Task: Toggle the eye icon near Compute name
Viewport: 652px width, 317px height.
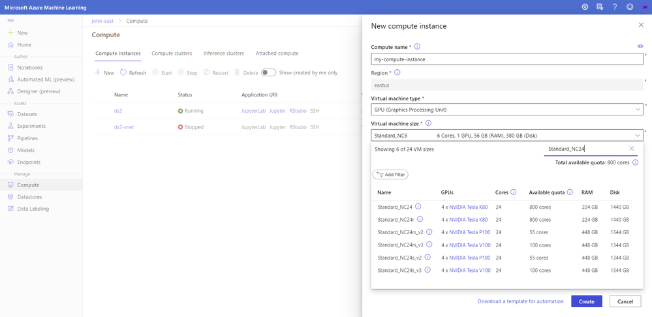Action: tap(640, 46)
